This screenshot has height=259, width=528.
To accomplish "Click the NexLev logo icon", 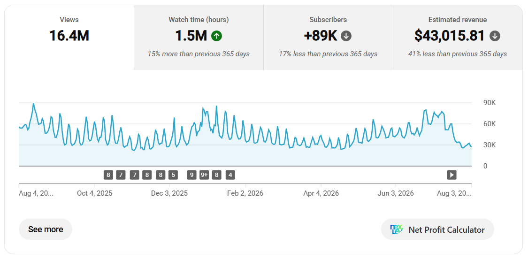I will click(x=397, y=229).
